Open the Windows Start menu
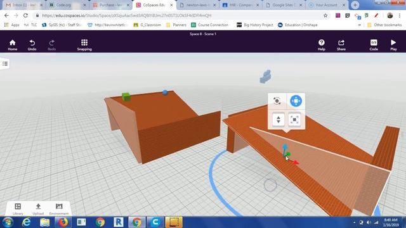Viewport: 406px width, 228px height. (x=8, y=222)
